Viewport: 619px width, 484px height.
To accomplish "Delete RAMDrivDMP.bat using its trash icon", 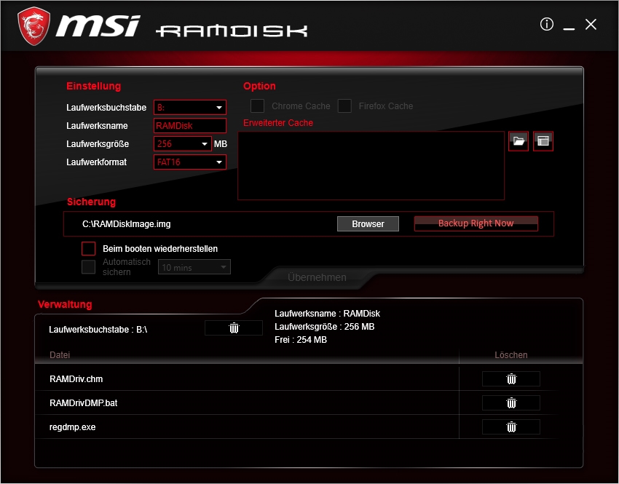I will pyautogui.click(x=511, y=403).
